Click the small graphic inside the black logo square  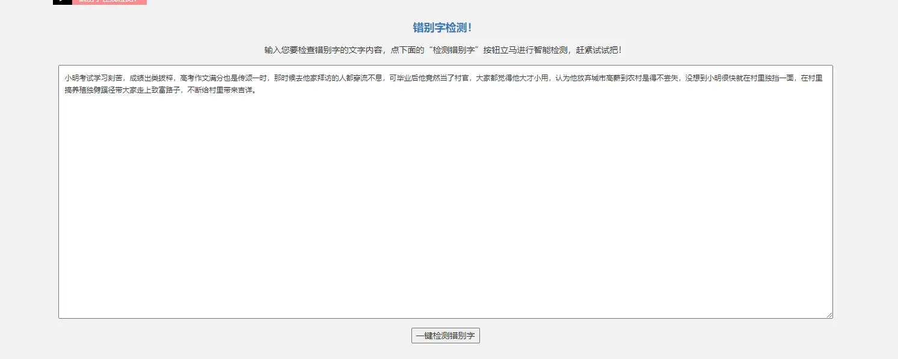pyautogui.click(x=62, y=2)
